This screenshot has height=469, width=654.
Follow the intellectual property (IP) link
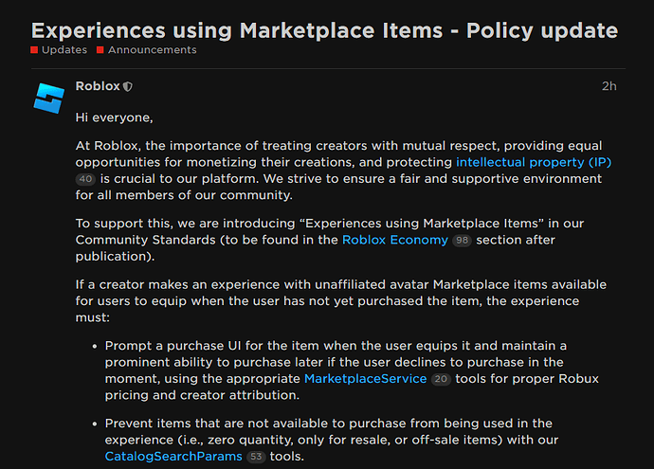534,162
